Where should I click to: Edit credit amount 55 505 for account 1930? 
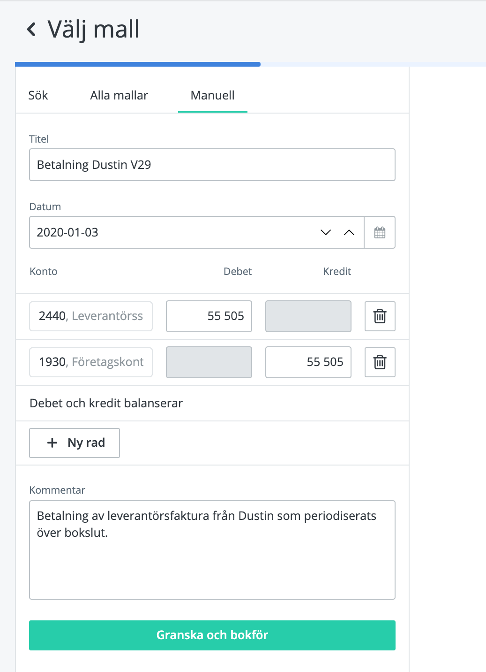pos(308,362)
